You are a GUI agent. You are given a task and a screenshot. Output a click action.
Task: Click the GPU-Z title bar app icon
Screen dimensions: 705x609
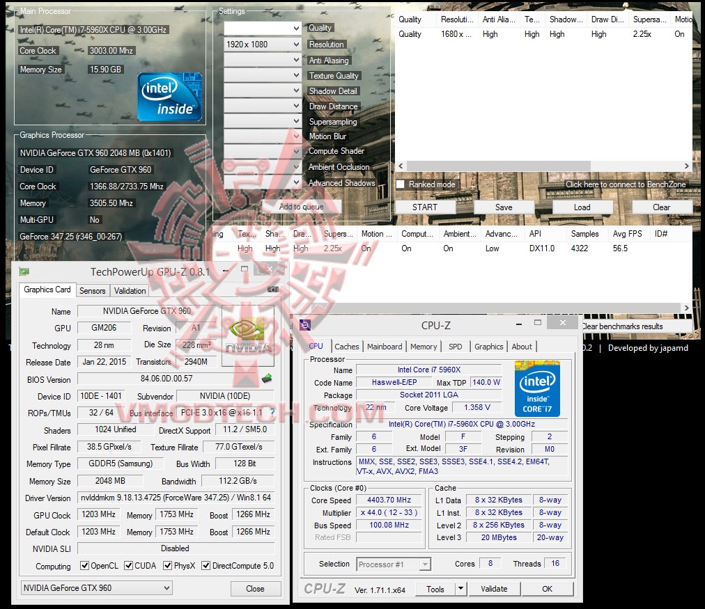point(24,271)
